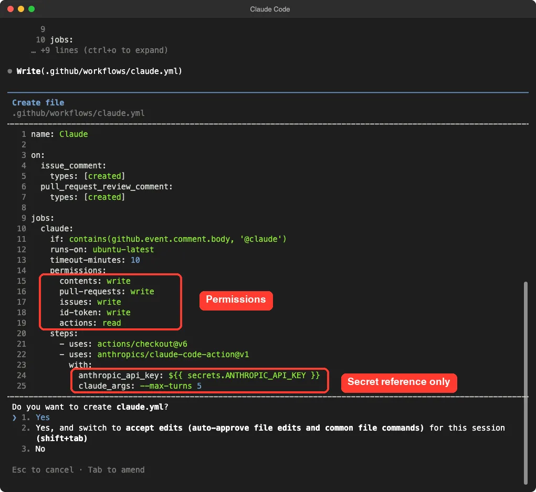Click 'timeout-minutes: 10' line
The image size is (536, 492).
[x=94, y=260]
